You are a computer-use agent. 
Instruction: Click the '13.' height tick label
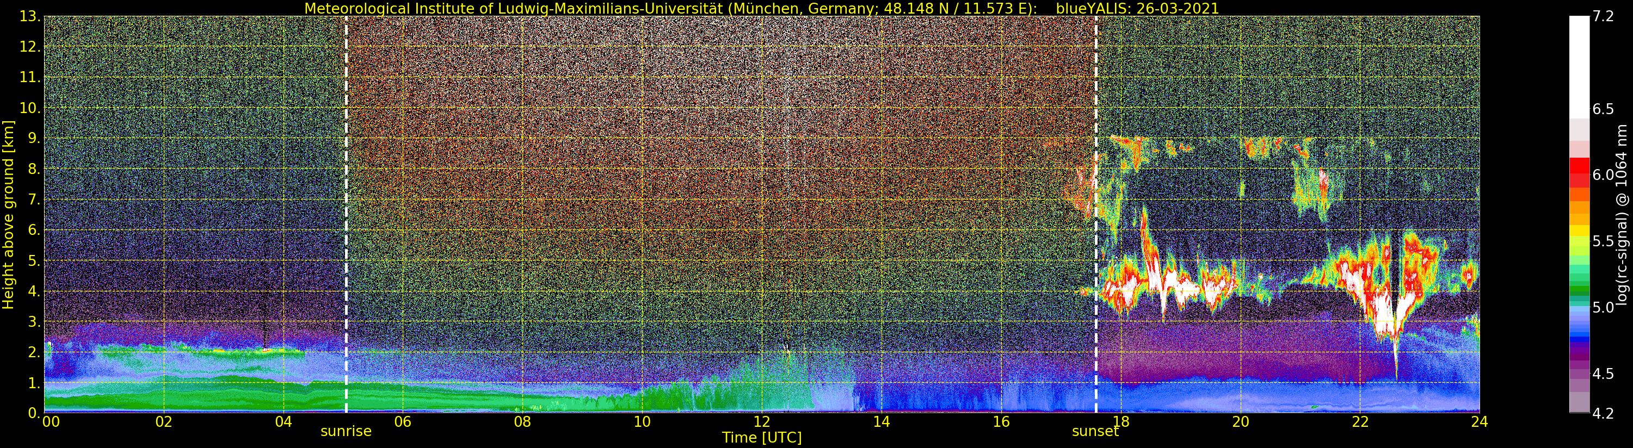30,16
